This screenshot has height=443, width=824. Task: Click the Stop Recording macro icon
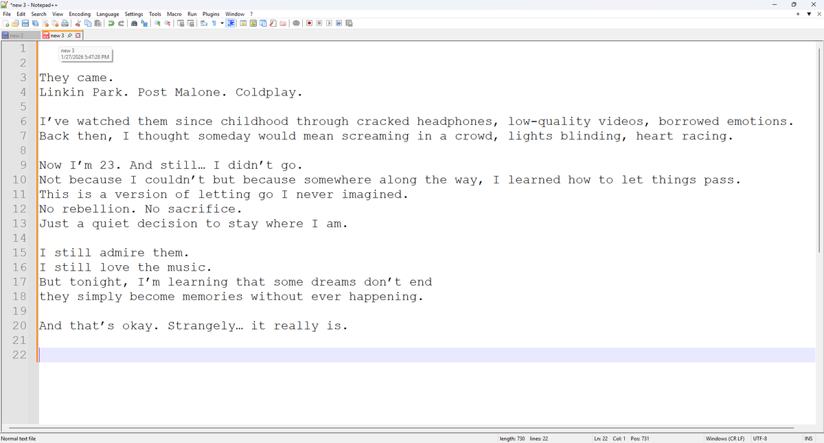(319, 23)
